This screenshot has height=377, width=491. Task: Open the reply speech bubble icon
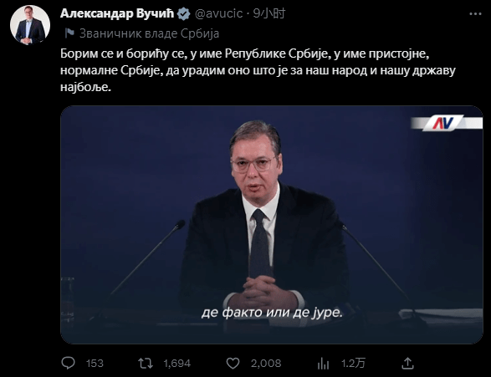[68, 364]
